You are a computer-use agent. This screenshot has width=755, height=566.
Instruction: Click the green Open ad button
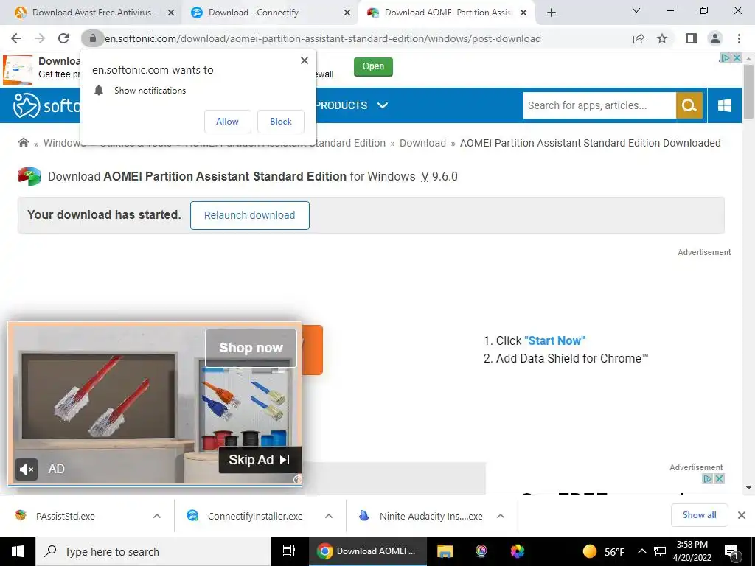pos(373,66)
